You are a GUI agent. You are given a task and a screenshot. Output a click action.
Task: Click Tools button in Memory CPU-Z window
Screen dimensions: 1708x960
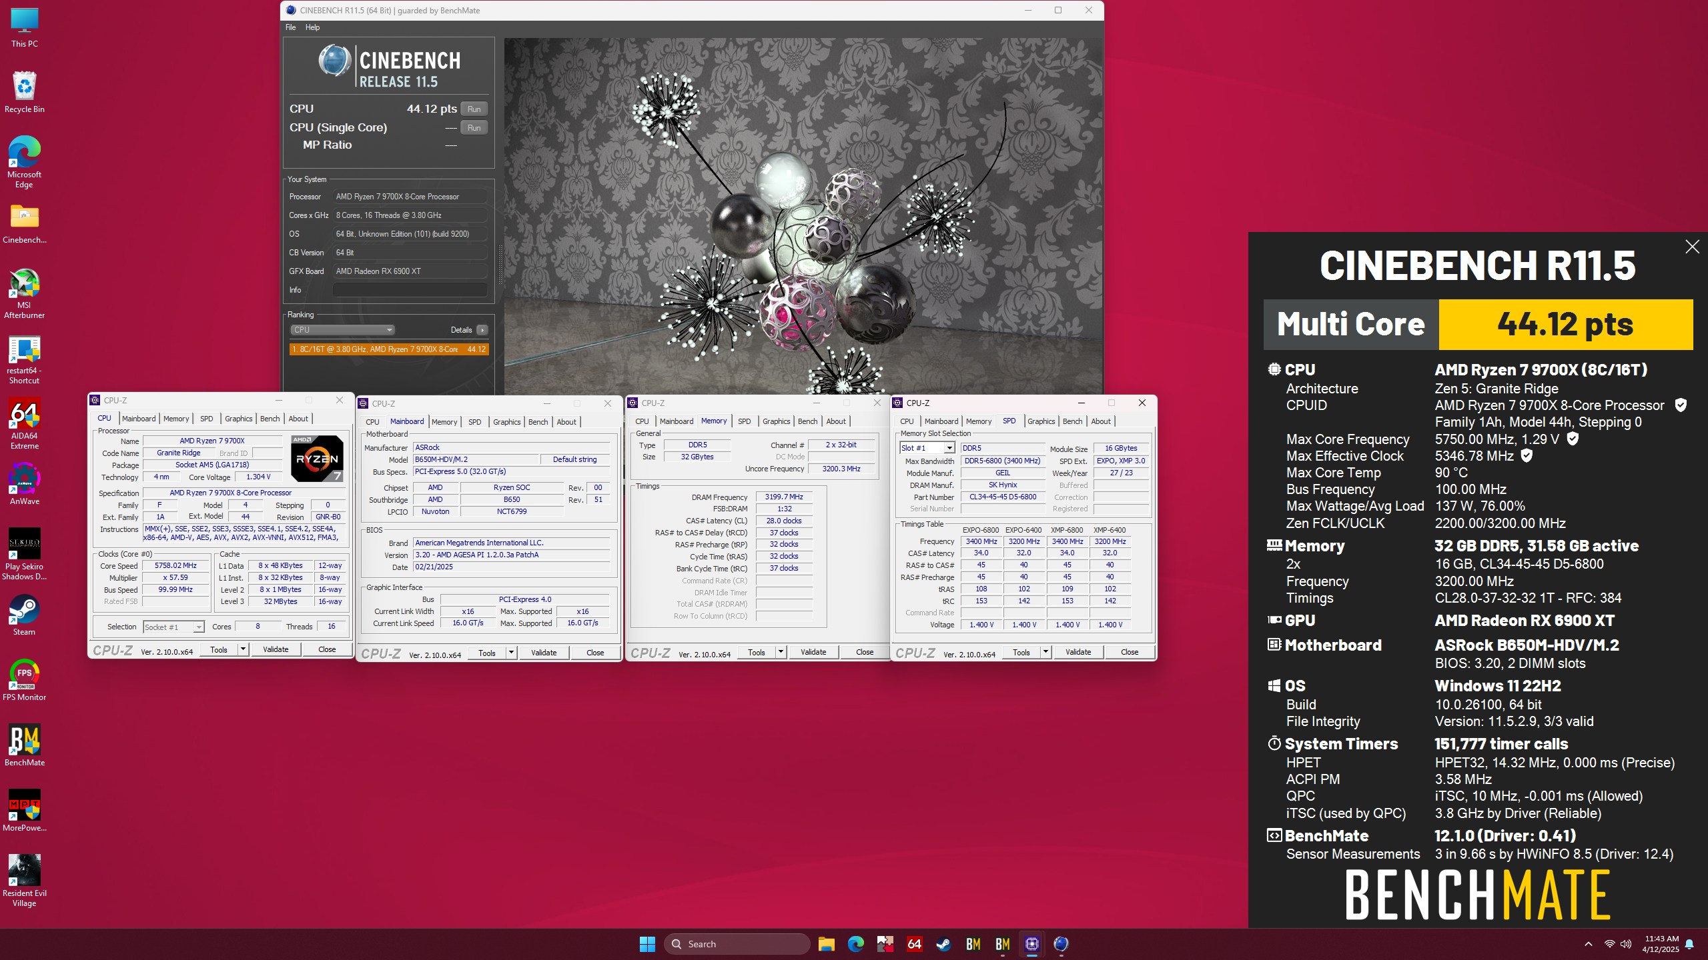pos(757,652)
